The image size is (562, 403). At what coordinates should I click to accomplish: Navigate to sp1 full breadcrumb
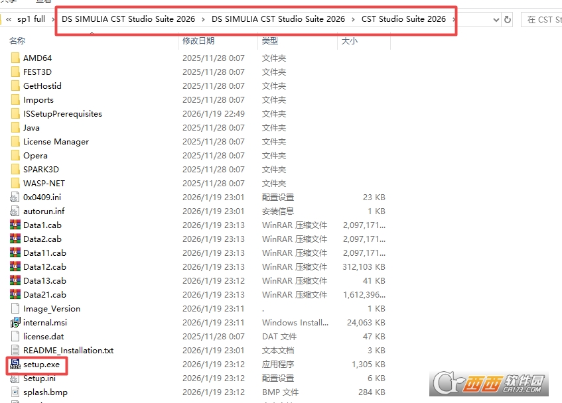31,19
